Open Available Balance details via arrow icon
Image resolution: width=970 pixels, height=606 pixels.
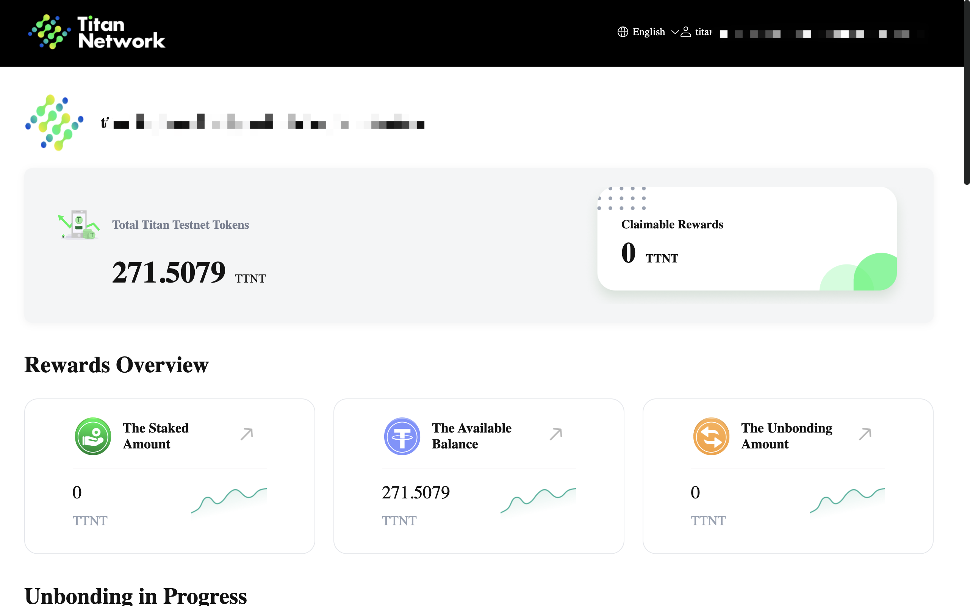[556, 434]
